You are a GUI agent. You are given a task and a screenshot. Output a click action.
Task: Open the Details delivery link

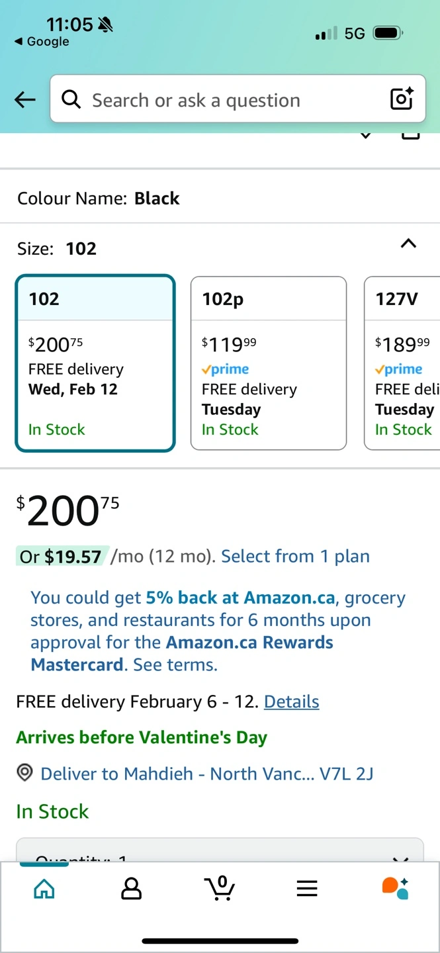click(x=292, y=702)
